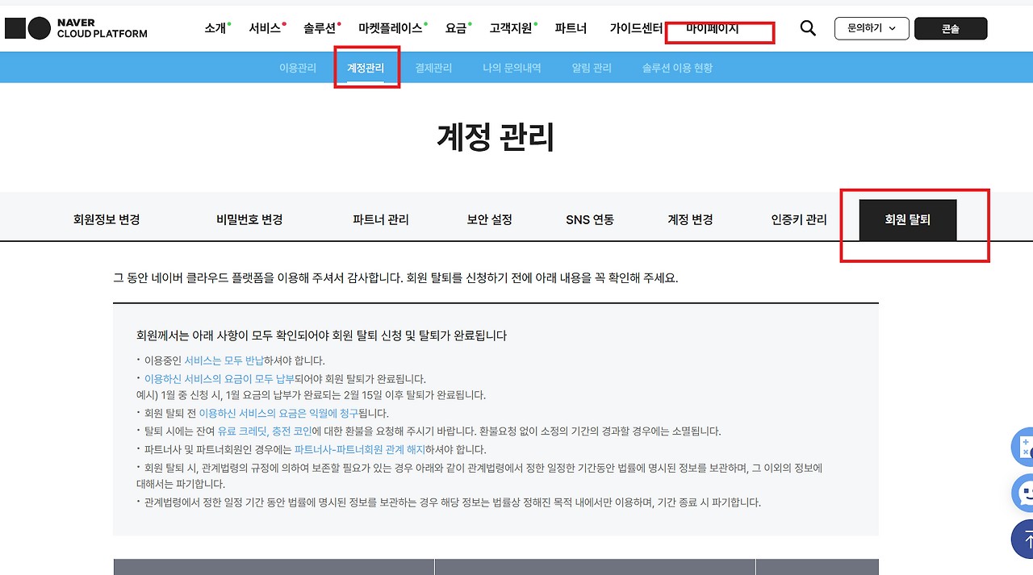Follow the 유료 크레딧, 충전 코인 link
This screenshot has width=1033, height=575.
[x=265, y=431]
